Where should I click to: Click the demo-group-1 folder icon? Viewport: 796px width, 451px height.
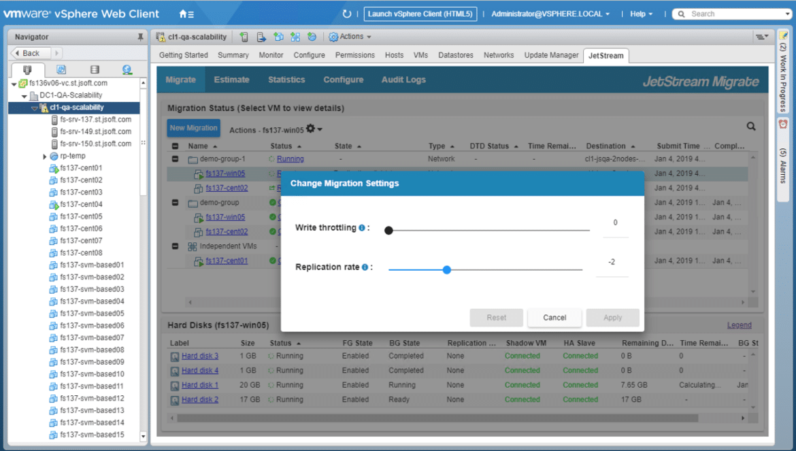point(193,160)
